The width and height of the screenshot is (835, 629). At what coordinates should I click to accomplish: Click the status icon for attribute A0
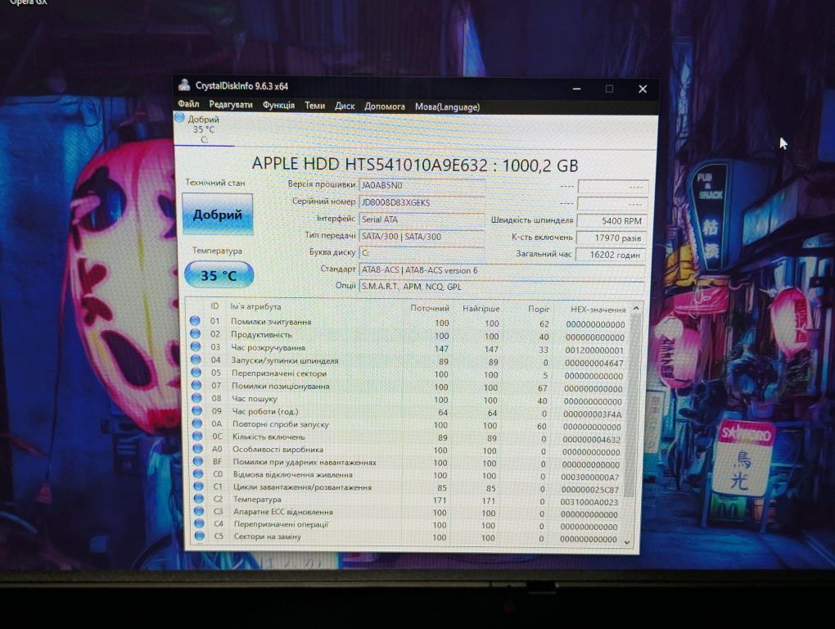[x=197, y=449]
